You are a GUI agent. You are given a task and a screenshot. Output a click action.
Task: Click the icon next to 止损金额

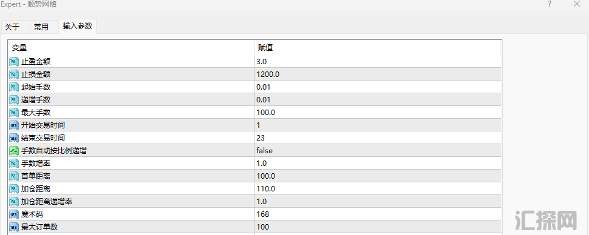(x=14, y=74)
